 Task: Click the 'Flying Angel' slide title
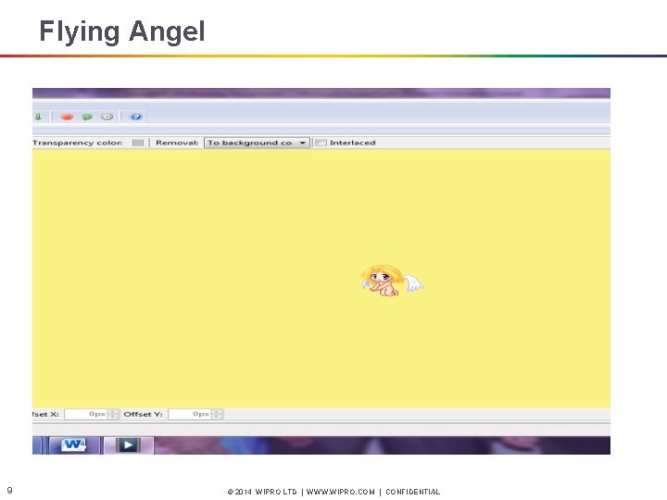click(x=122, y=31)
